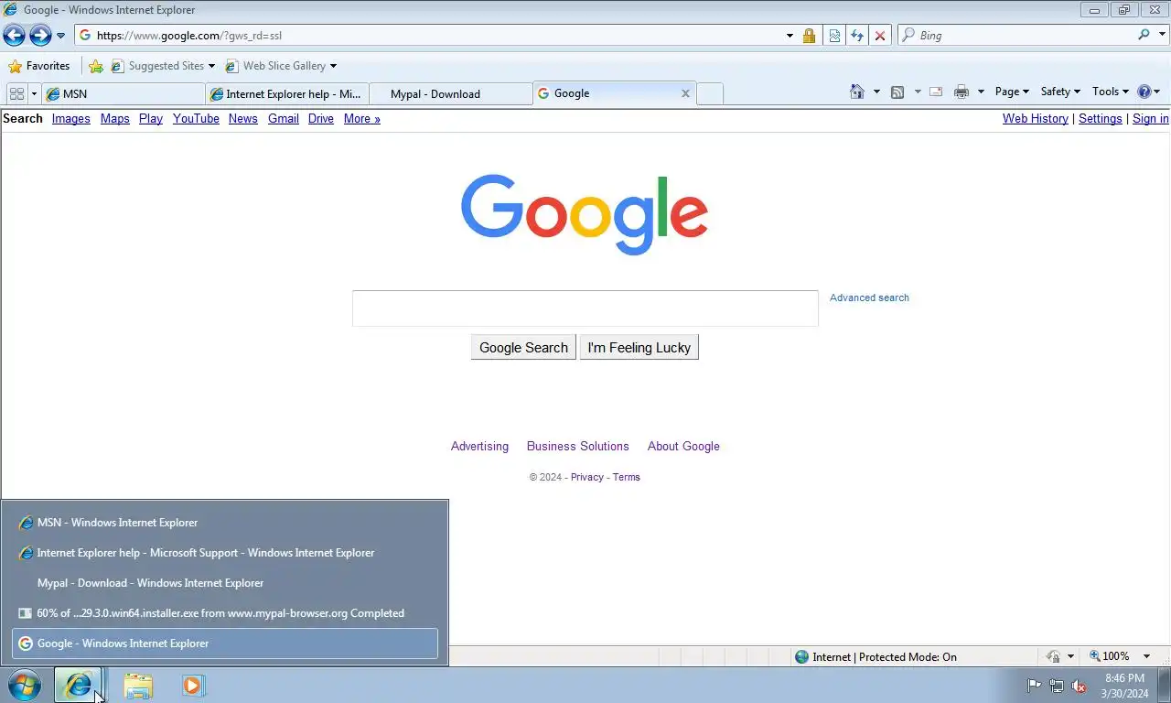Image resolution: width=1171 pixels, height=703 pixels.
Task: Open the Page menu
Action: tap(1012, 92)
